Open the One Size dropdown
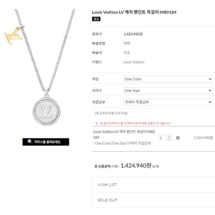215x215 pixels. pyautogui.click(x=168, y=91)
